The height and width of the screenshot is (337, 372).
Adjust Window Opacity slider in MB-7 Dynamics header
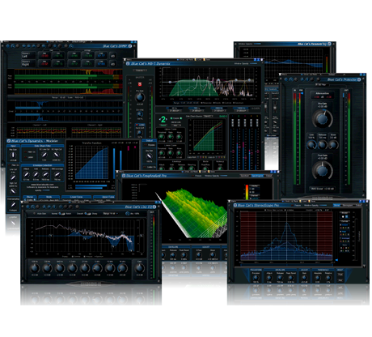pyautogui.click(x=253, y=64)
